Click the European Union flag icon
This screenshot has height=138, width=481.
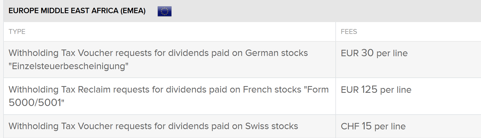pos(164,11)
